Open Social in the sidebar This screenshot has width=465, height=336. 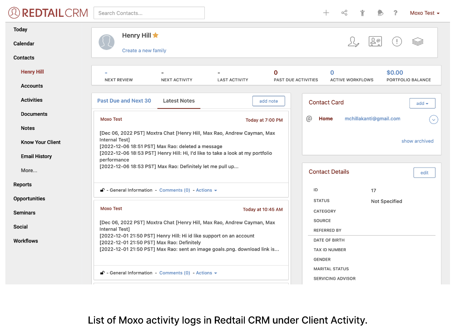click(20, 227)
